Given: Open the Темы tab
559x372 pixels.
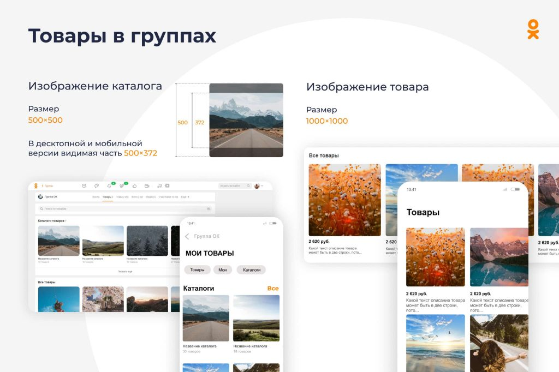Looking at the screenshot, I should tap(122, 197).
